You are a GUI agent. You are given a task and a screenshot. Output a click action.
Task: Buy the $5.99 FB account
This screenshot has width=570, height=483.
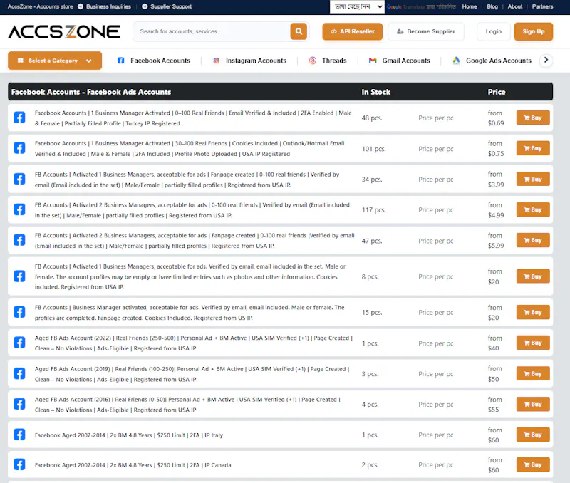(x=533, y=240)
